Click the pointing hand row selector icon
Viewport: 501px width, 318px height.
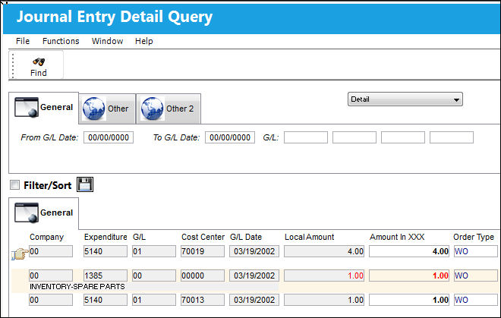[x=20, y=254]
